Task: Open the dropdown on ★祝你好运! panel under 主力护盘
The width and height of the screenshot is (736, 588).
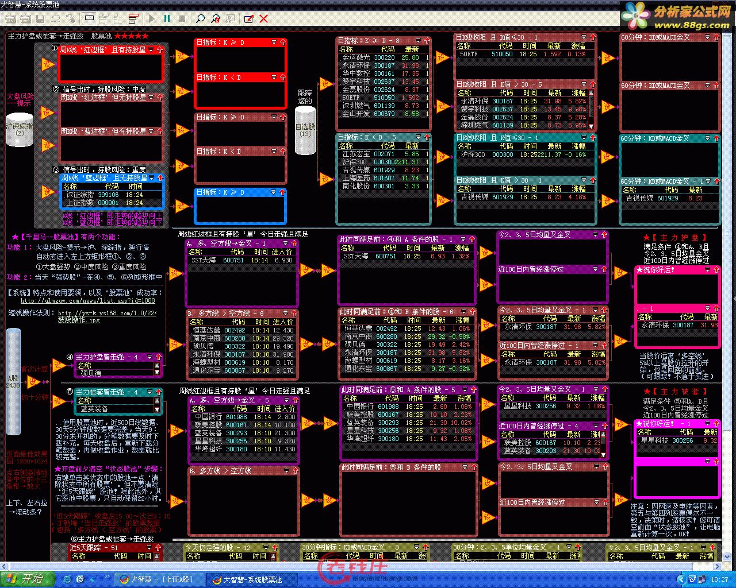Action: click(707, 269)
